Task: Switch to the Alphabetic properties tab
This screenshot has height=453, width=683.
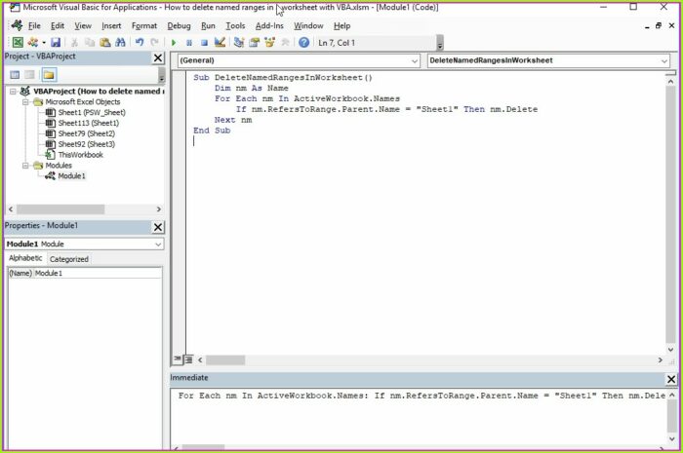Action: tap(25, 258)
